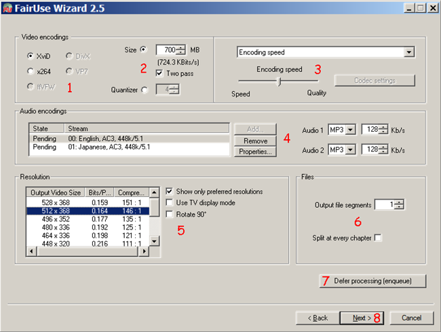This screenshot has height=332, width=441.
Task: Select the English AC3 audio stream row
Action: click(x=130, y=139)
